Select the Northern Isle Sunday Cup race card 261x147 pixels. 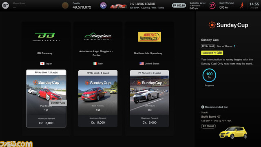tap(150, 98)
